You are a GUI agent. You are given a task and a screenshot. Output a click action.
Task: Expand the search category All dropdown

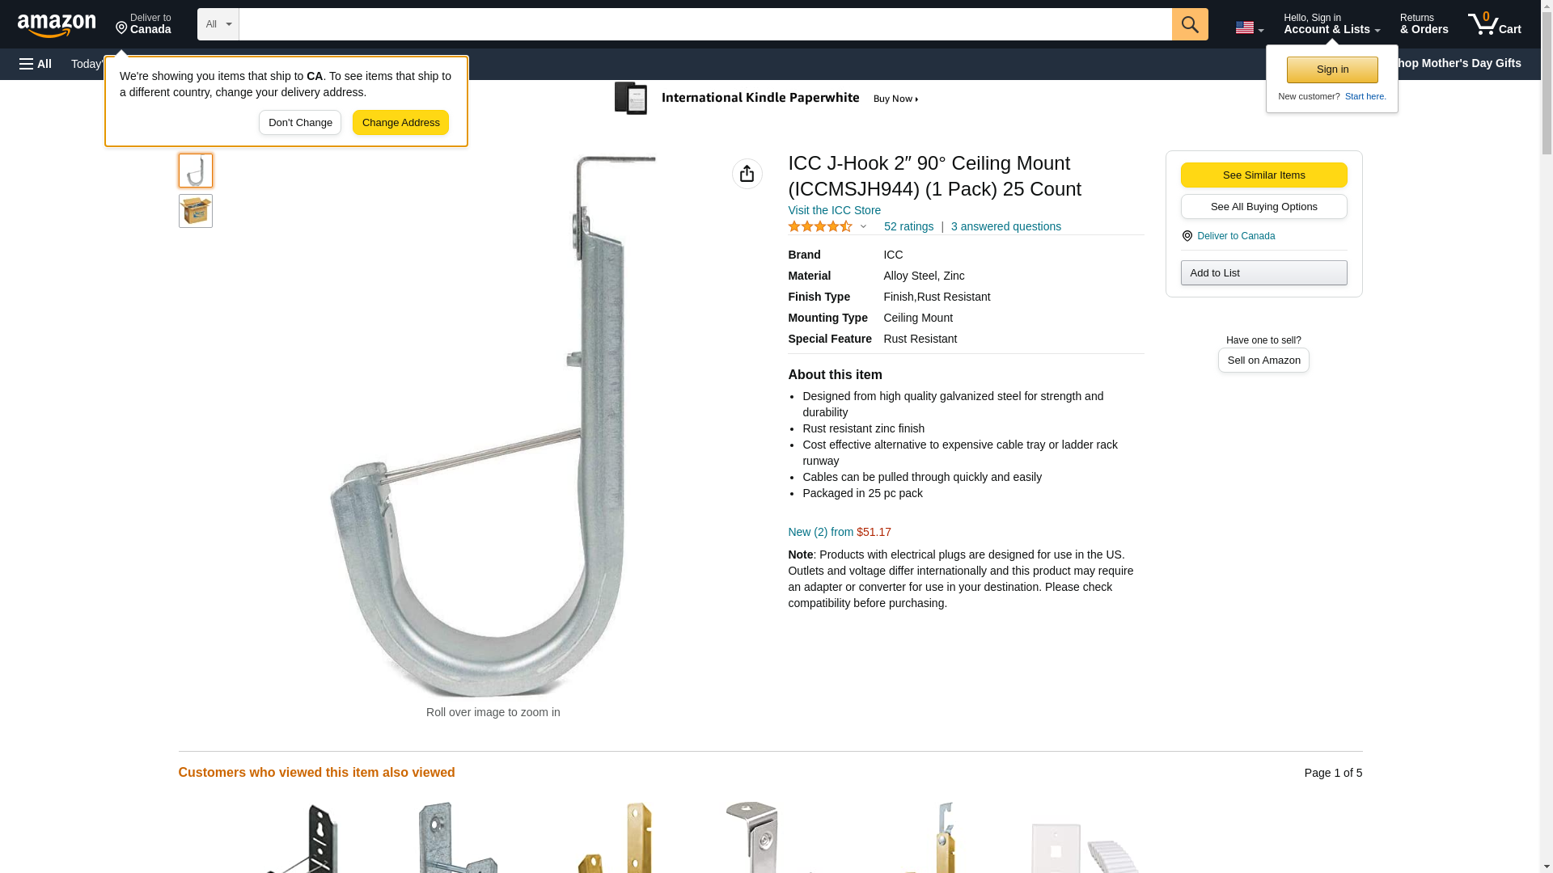pos(218,24)
